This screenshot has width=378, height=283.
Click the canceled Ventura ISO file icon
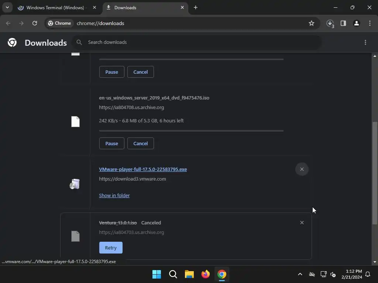(75, 236)
